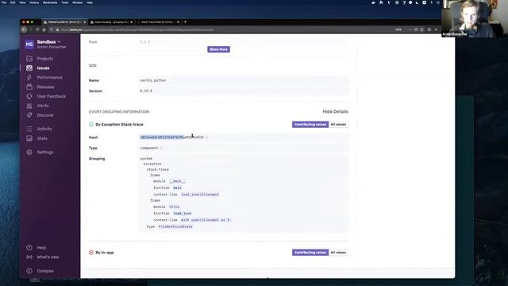Screen dimensions: 508x286
Task: Open the Bookmarks menu in the menu bar
Action: tap(50, 2)
